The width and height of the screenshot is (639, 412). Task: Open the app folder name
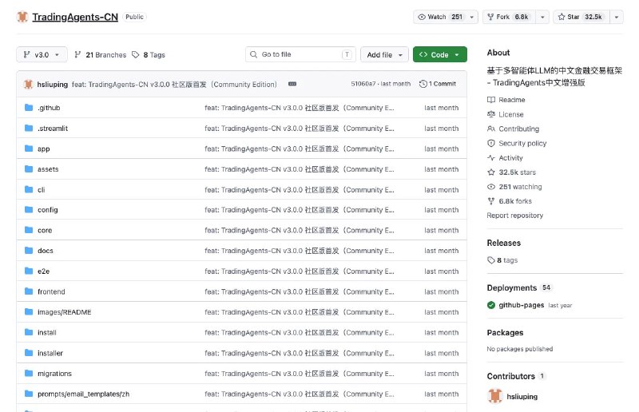coord(44,149)
